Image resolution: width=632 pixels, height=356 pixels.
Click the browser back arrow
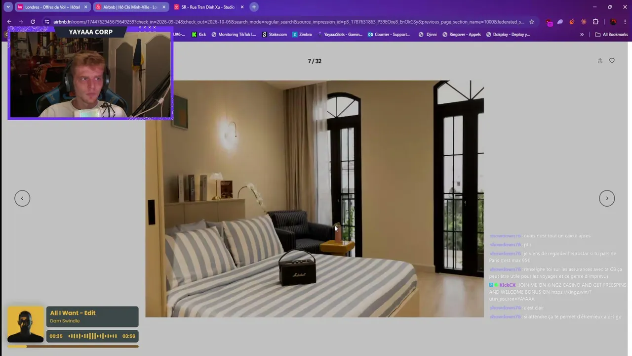coord(9,22)
